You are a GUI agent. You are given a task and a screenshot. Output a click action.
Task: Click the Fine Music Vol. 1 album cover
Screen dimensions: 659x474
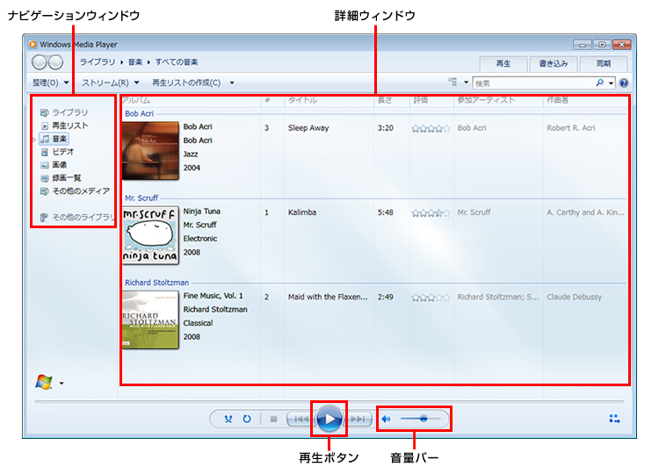tap(150, 320)
